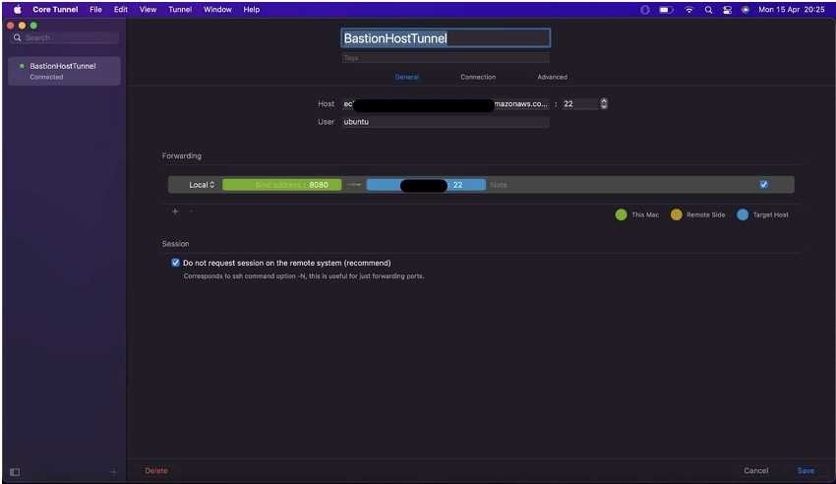Click the SSH port number stepper
Viewport: 836px width, 484px height.
(x=604, y=103)
